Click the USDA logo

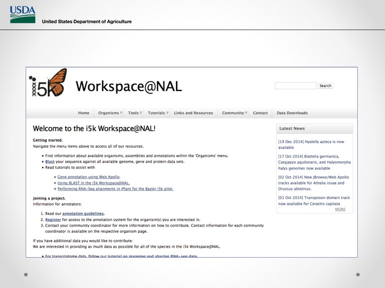(22, 14)
